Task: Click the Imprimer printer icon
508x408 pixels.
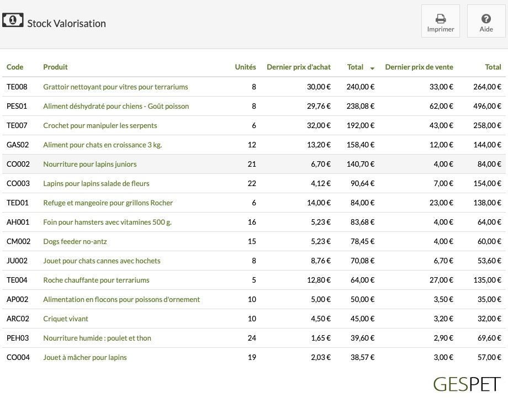Action: 440,18
